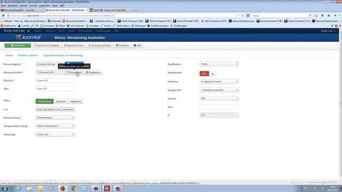This screenshot has height=192, width=342.
Task: Open the Menüzuordnung dropdown
Action: point(55,117)
